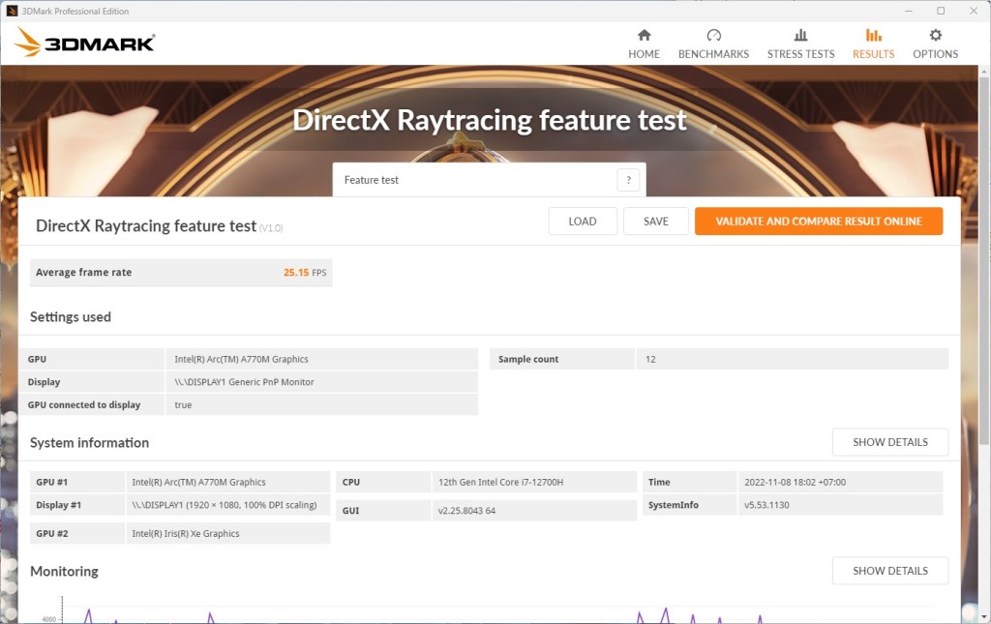Viewport: 991px width, 624px height.
Task: Select the GPU #1 Arc A770M value
Action: (198, 482)
